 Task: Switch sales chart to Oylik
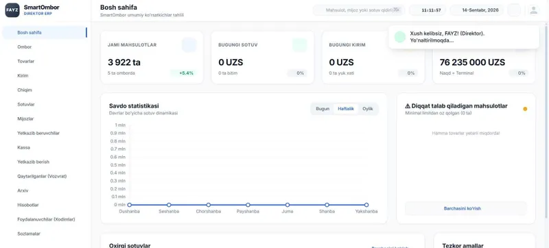368,109
